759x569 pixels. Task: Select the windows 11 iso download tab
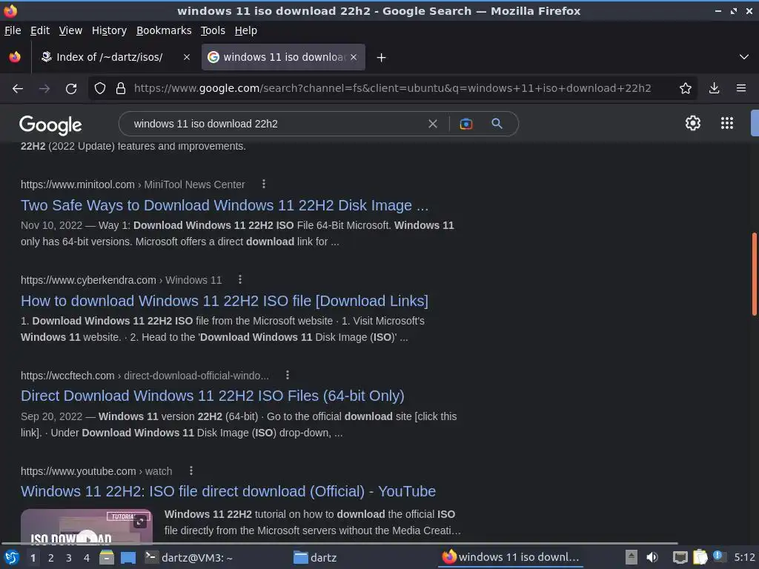click(284, 57)
